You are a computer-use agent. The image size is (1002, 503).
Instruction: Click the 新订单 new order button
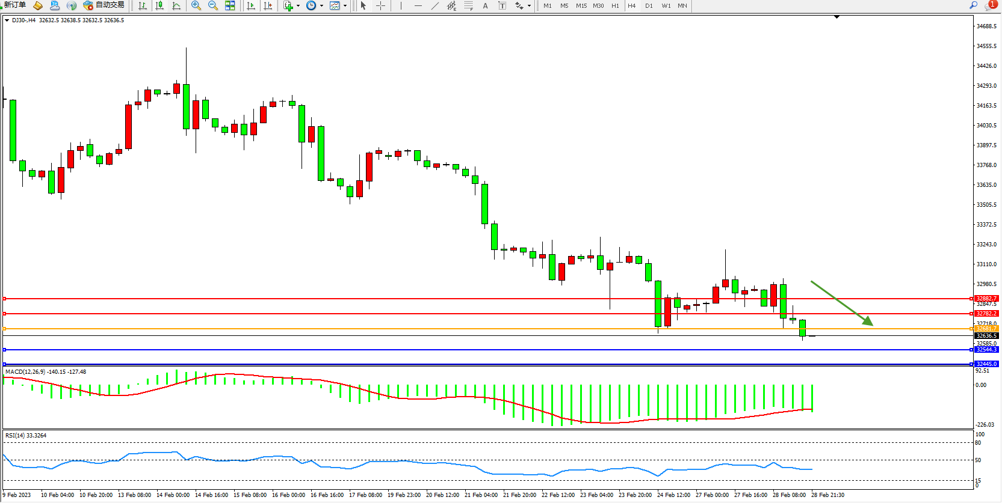[15, 5]
